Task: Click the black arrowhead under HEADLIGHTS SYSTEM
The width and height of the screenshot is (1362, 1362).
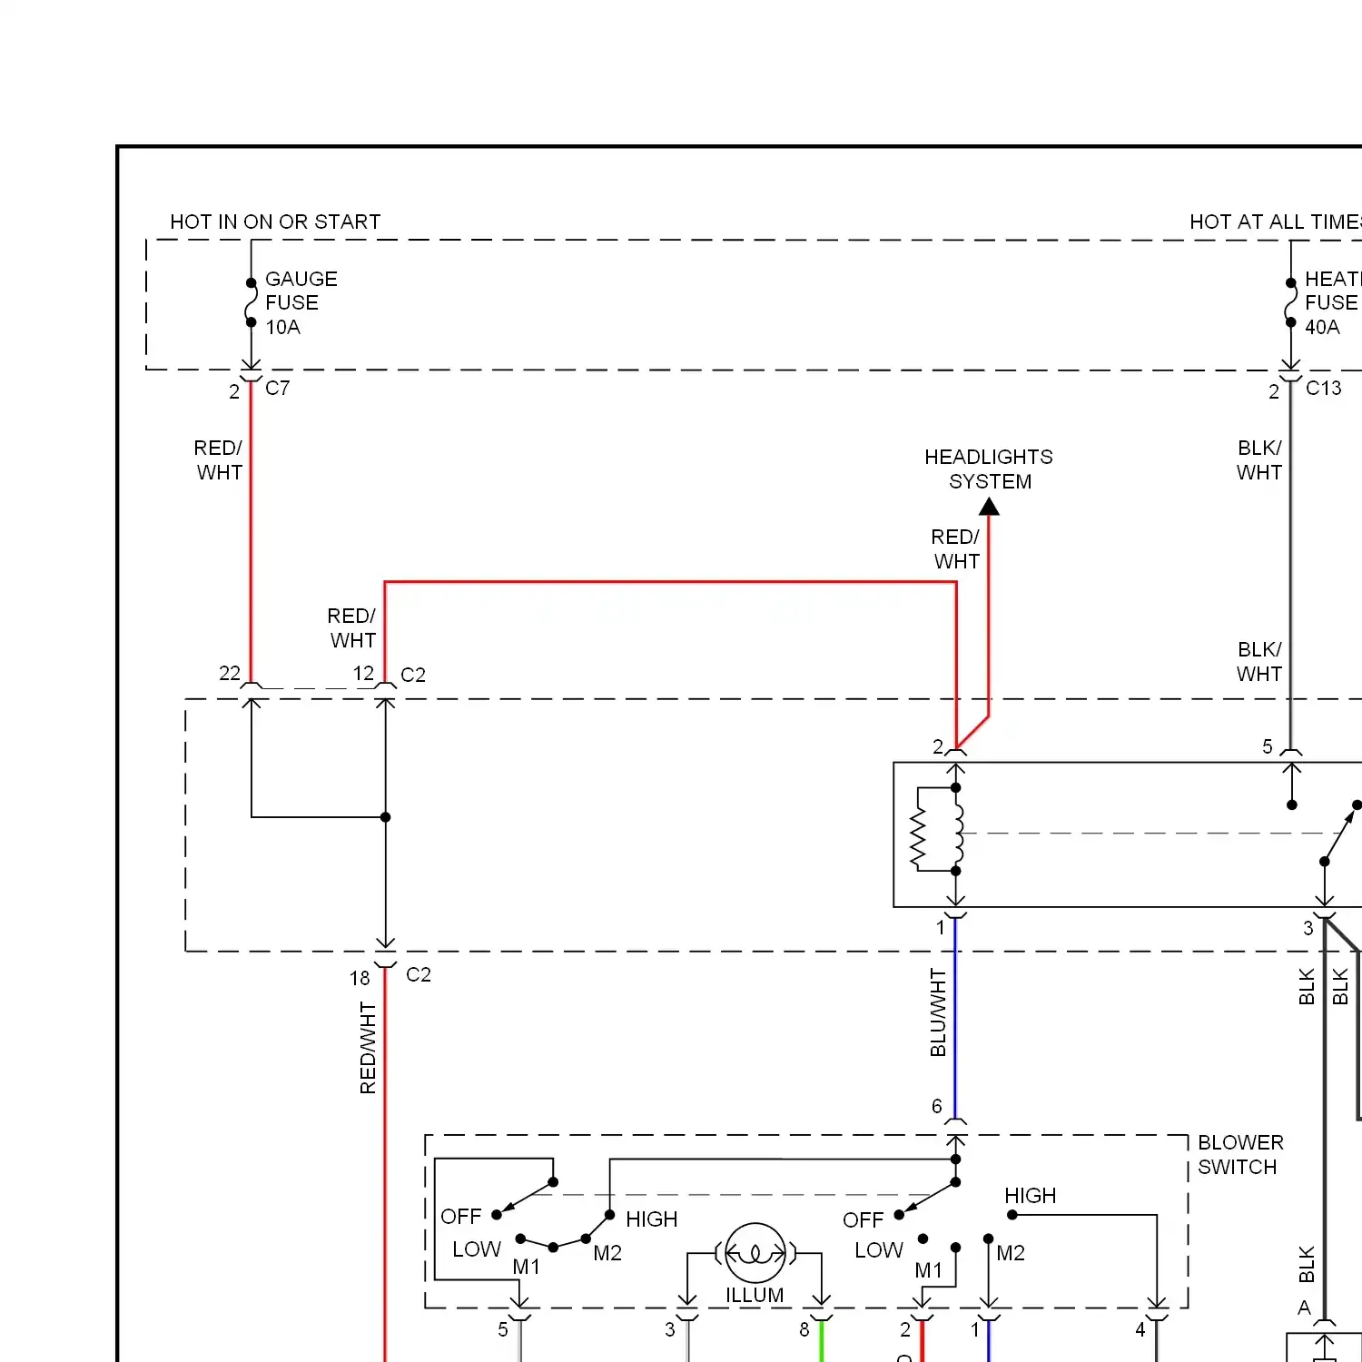Action: pos(989,506)
